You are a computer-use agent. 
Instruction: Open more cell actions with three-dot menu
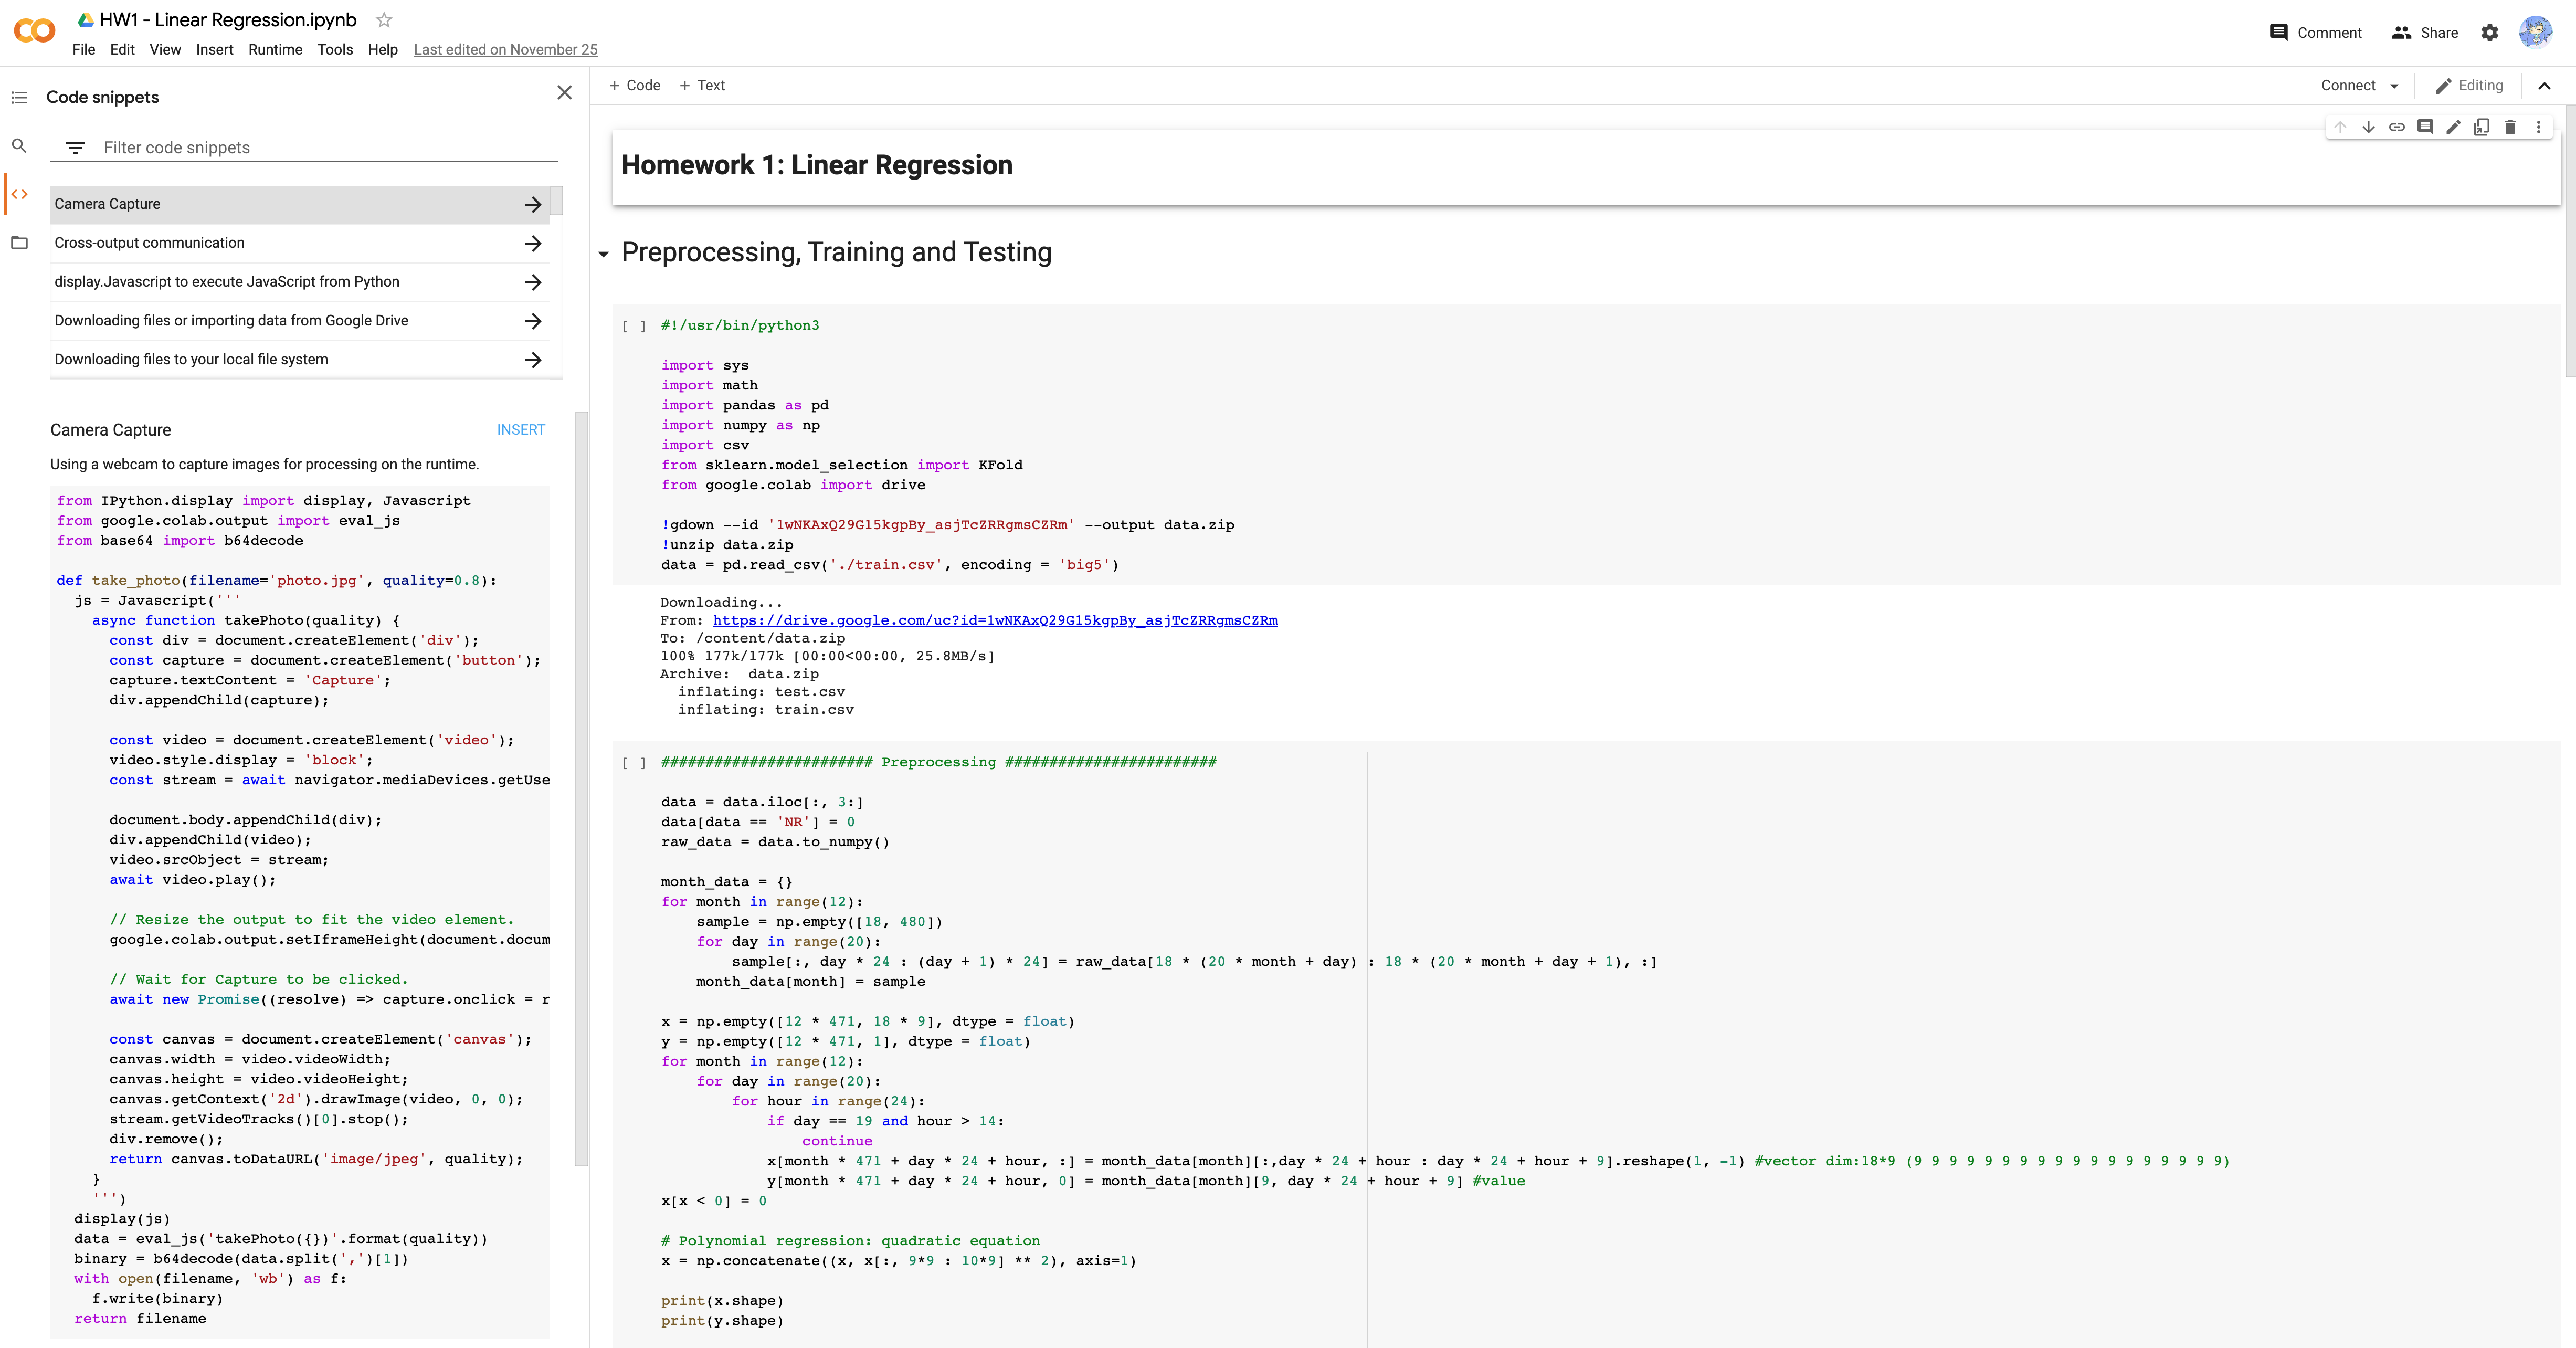click(2538, 128)
